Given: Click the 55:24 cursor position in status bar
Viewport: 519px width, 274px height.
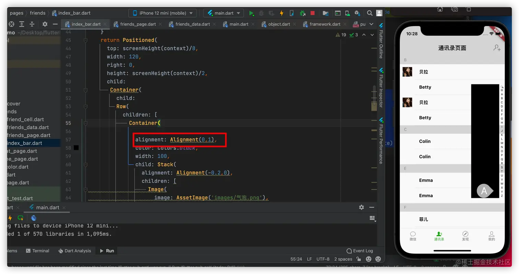Looking at the screenshot, I should (x=296, y=259).
